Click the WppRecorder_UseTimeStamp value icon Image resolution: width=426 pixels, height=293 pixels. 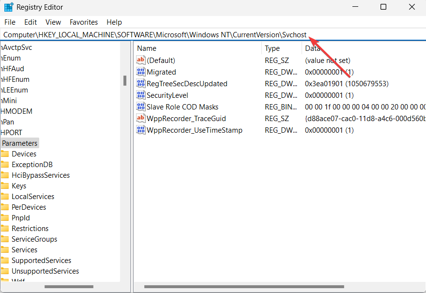coord(141,130)
